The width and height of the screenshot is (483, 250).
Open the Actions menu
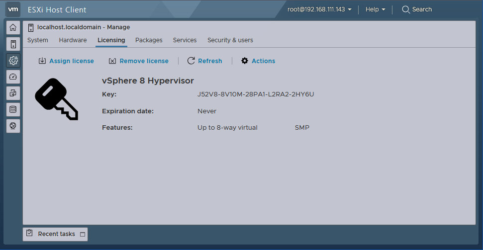[258, 61]
